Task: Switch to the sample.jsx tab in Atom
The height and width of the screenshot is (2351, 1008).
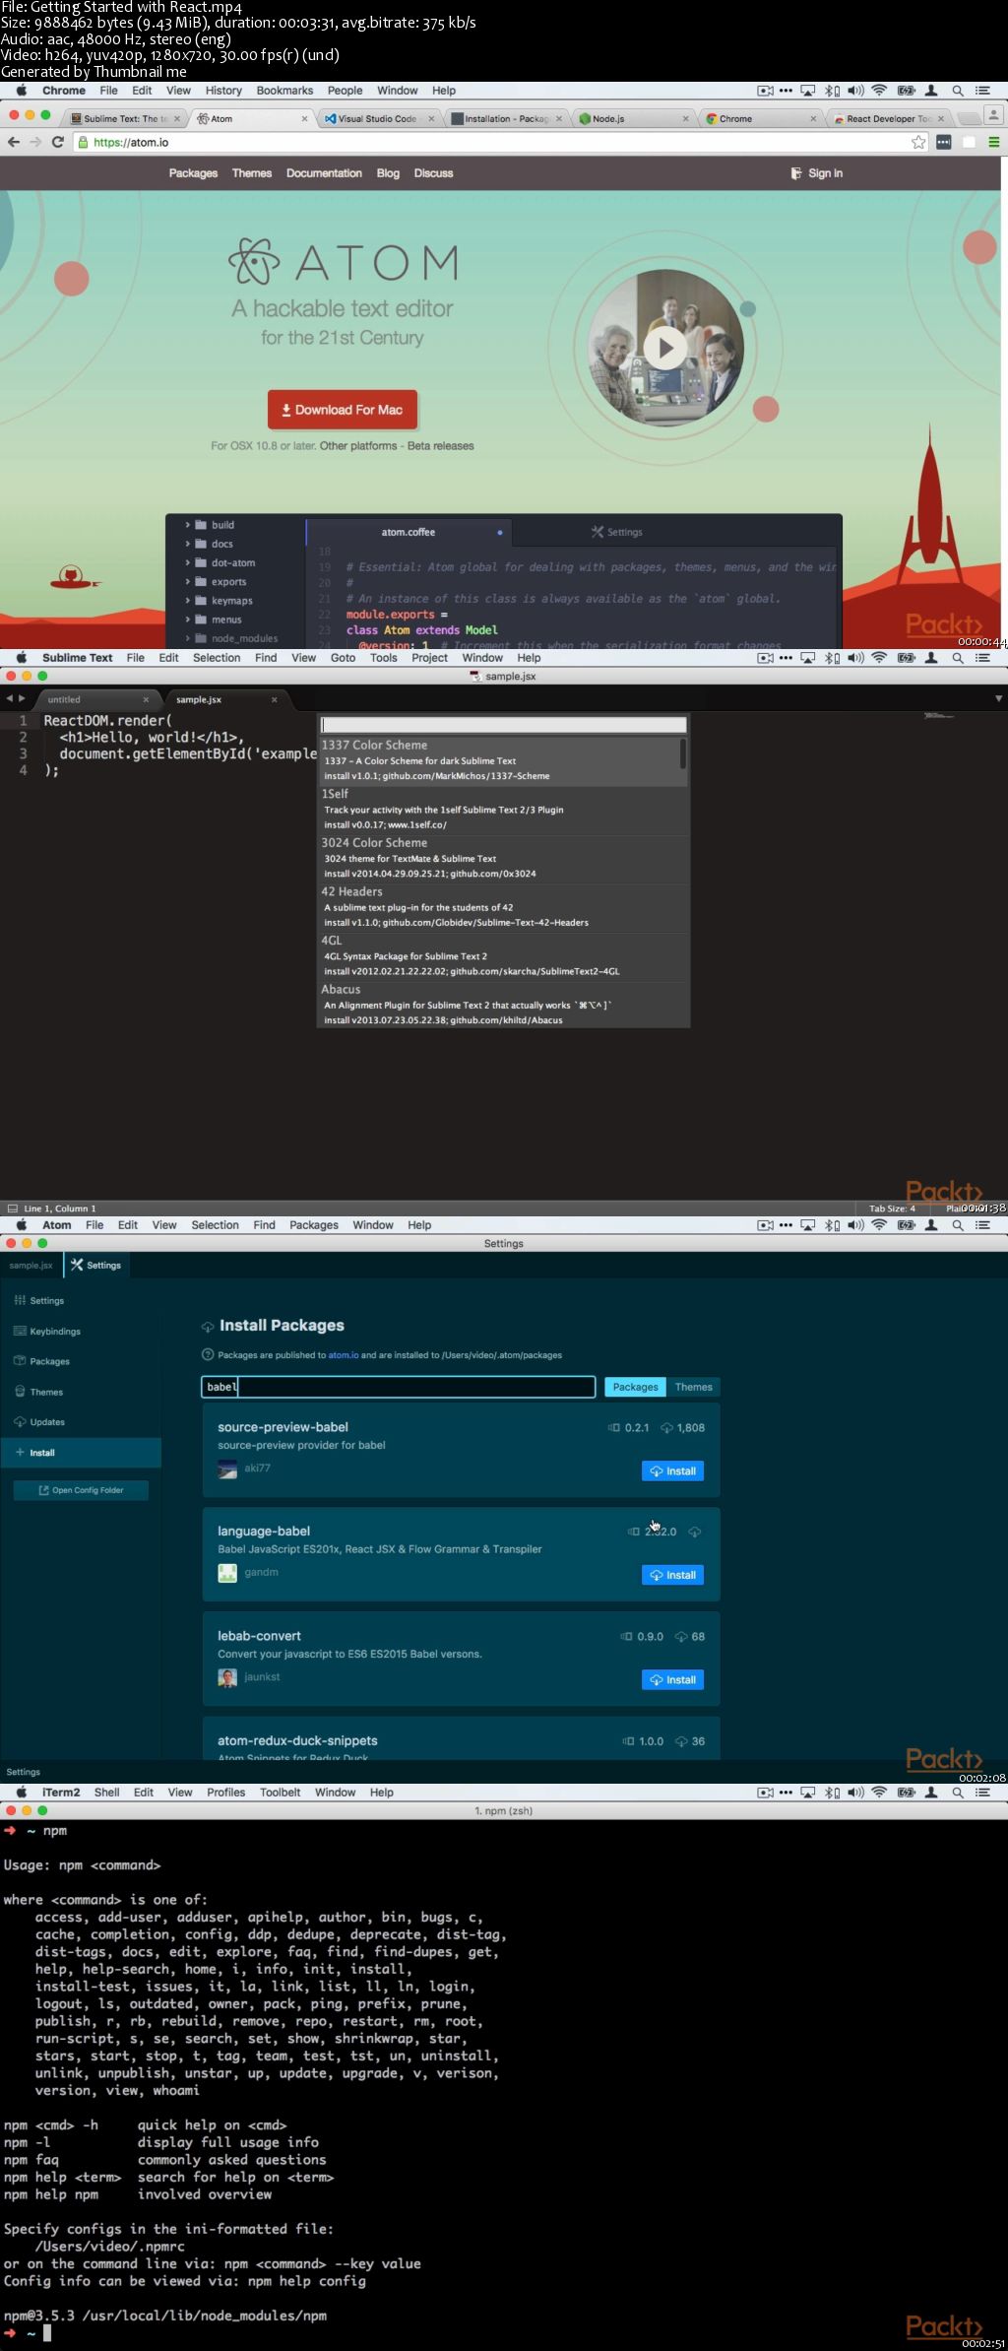Action: pos(31,1266)
